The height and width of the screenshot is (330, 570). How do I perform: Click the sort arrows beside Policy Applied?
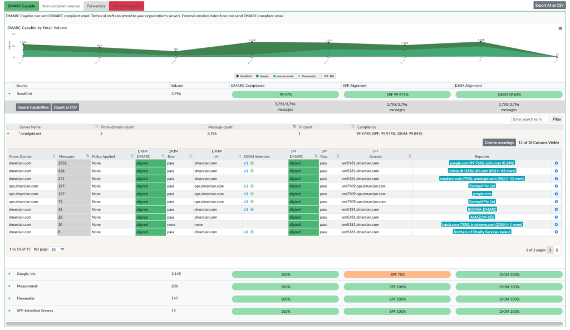(132, 156)
